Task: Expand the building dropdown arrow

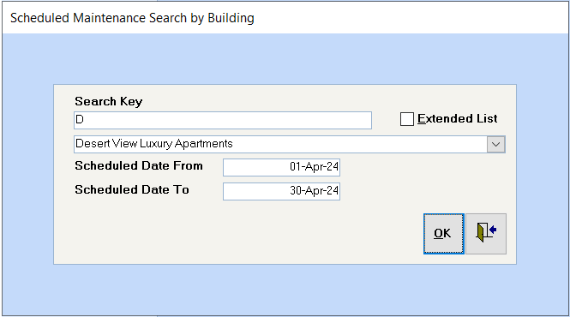Action: pyautogui.click(x=495, y=144)
